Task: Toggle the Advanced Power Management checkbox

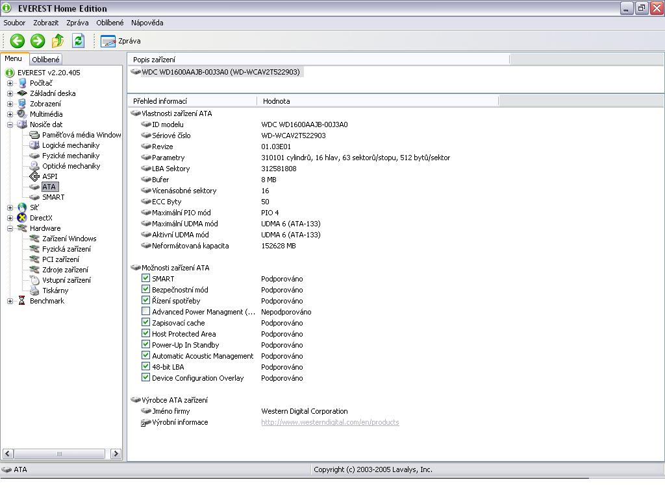Action: [146, 312]
